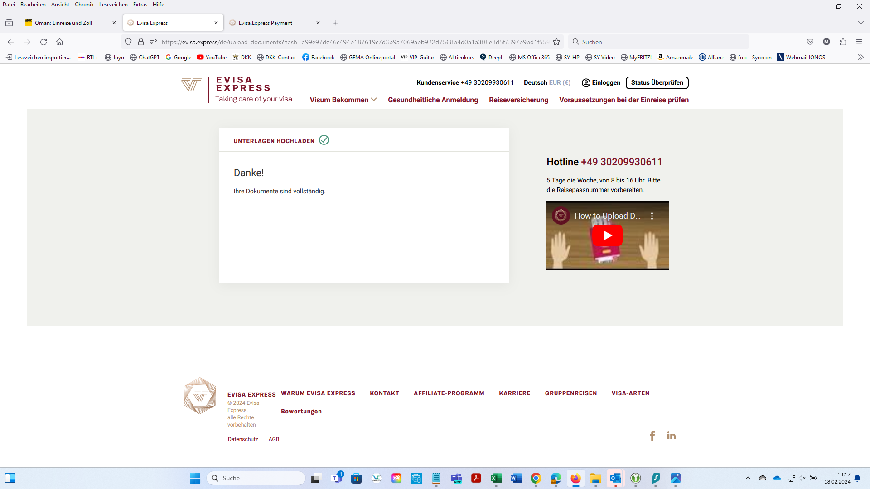Image resolution: width=870 pixels, height=489 pixels.
Task: Open the Chronik menu
Action: [84, 5]
